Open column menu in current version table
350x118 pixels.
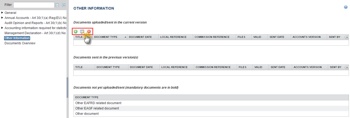(x=347, y=37)
